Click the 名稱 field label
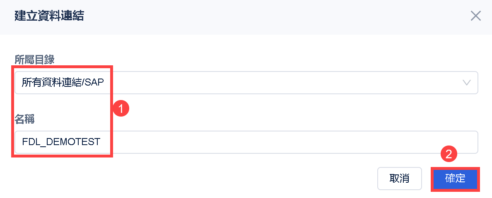Viewport: 492px width, 198px height. 24,120
